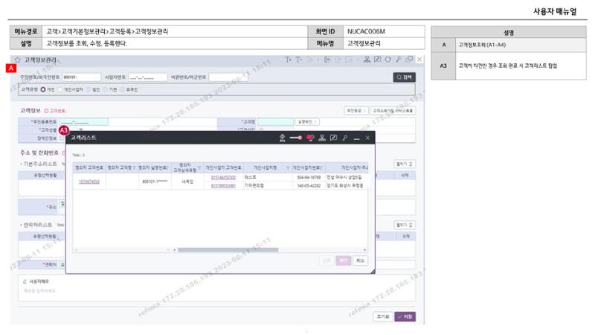The image size is (595, 335).
Task: Select the 140-05-42282 business number cell
Action: point(309,185)
